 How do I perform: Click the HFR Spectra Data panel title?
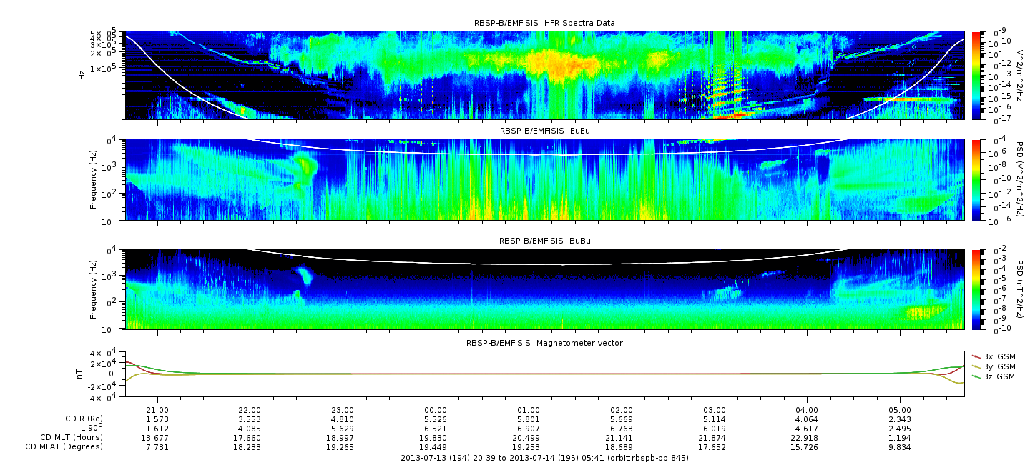click(x=544, y=23)
